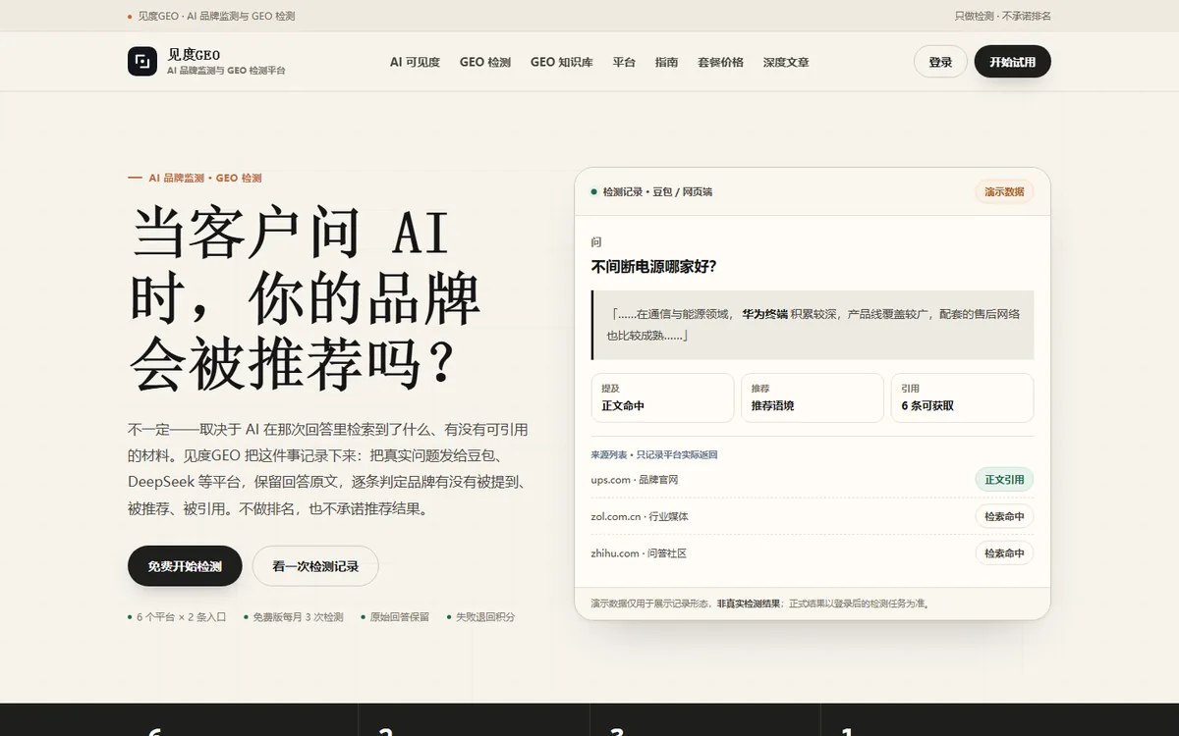1179x736 pixels.
Task: Click 检索命中 tag for zol.com.cn
Action: 1004,516
